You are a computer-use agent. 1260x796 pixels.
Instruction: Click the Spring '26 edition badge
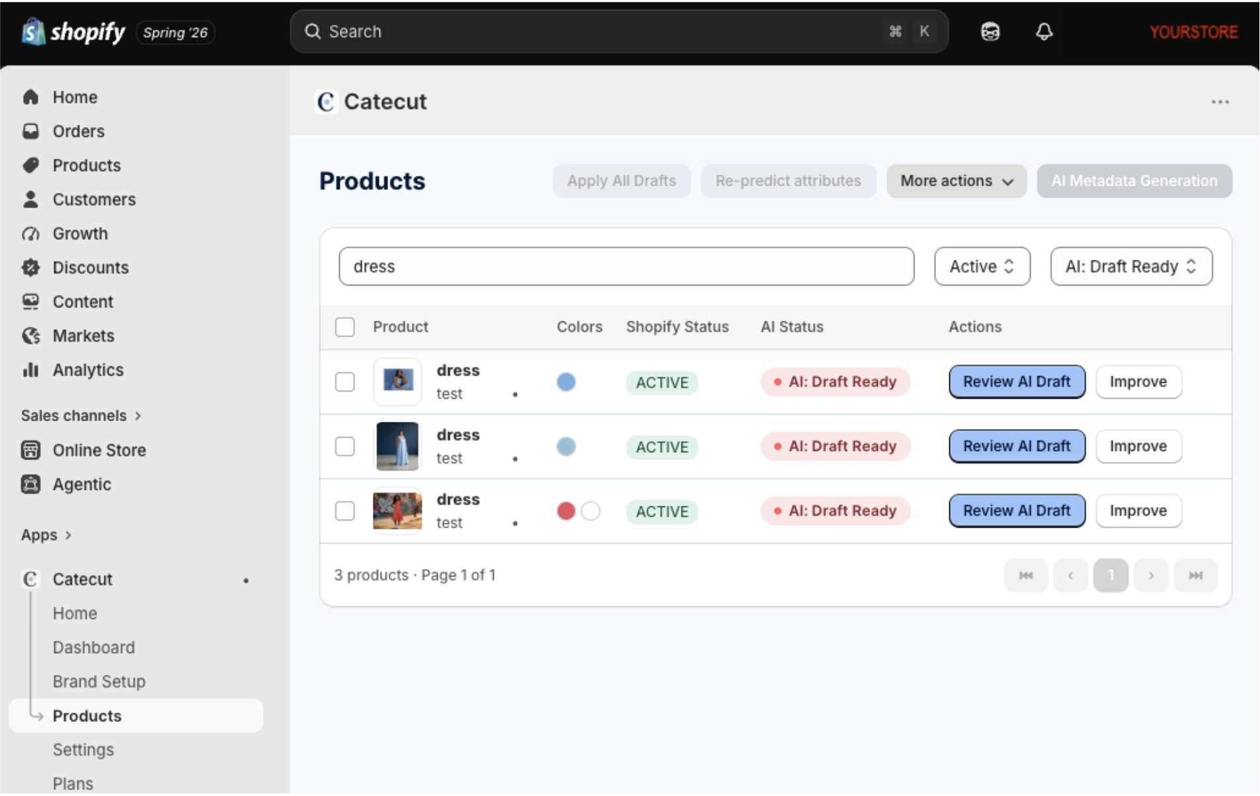(175, 32)
